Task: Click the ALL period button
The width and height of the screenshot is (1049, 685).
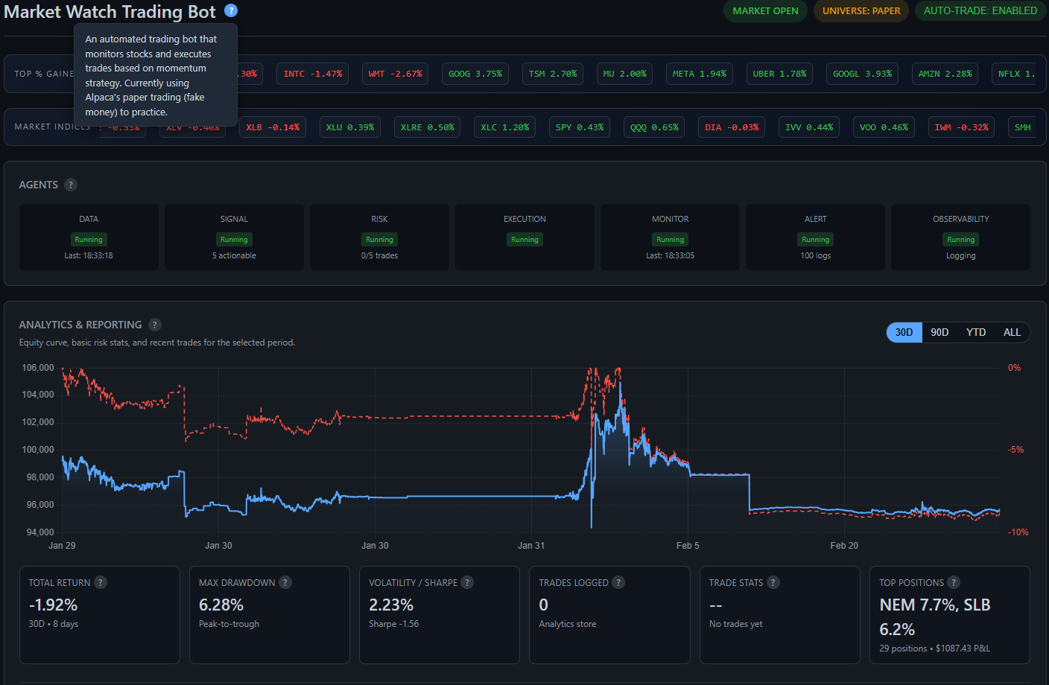Action: pos(1012,332)
